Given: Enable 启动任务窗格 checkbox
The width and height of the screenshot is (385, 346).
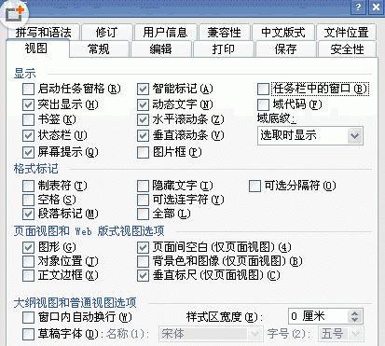Looking at the screenshot, I should click(28, 90).
